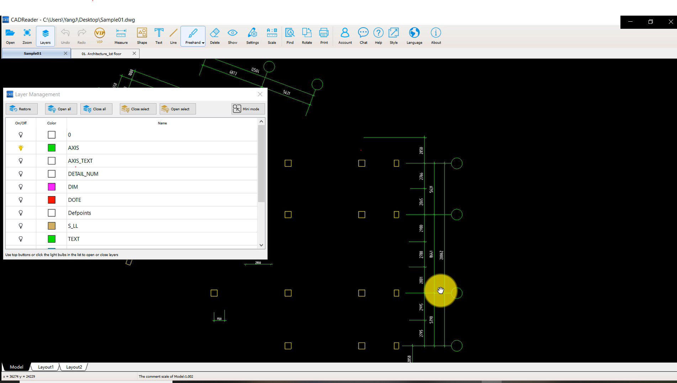Open Help
This screenshot has width=677, height=383.
tap(378, 36)
